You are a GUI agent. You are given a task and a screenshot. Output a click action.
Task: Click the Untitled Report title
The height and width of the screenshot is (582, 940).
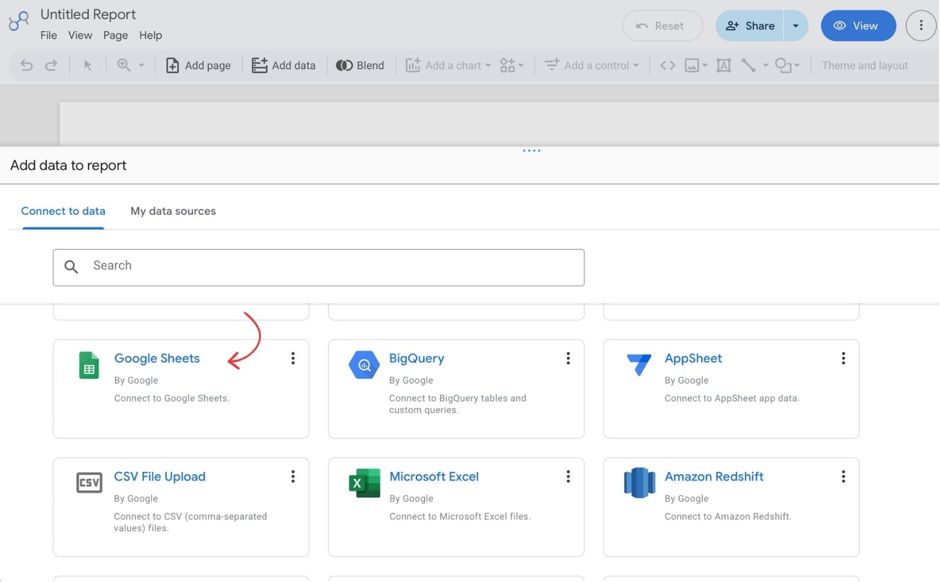coord(88,14)
